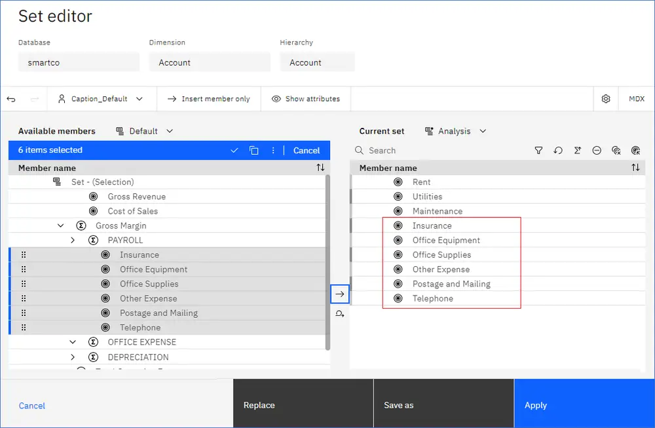Click the Available members vertical scrollbar
This screenshot has height=428, width=655.
(x=327, y=262)
